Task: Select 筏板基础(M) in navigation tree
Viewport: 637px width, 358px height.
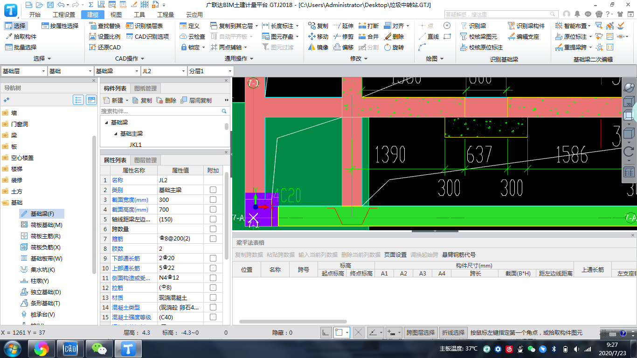Action: 42,225
